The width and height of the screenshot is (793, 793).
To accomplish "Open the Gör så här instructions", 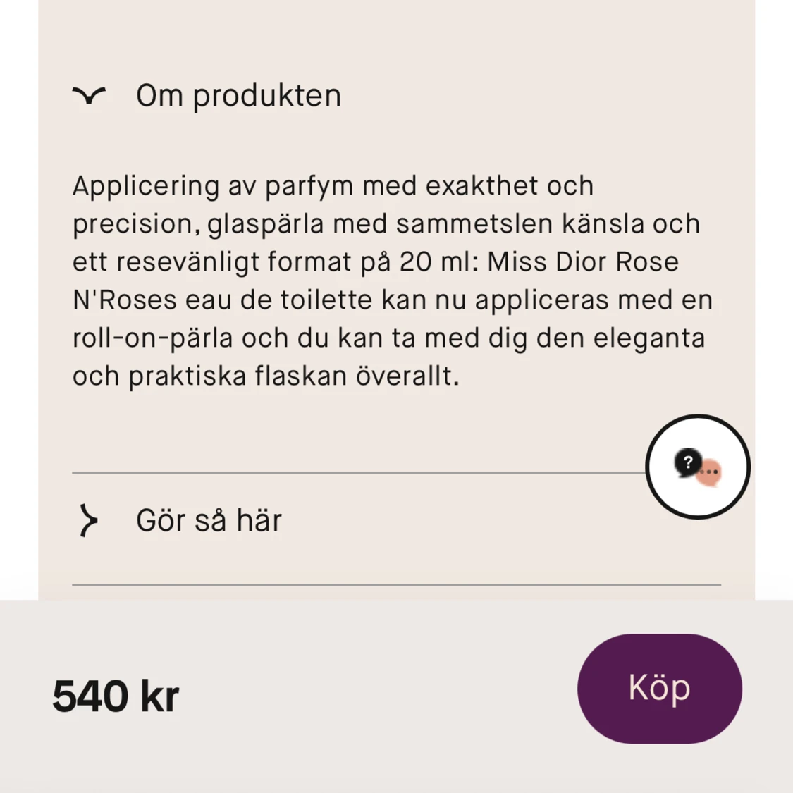I will coord(208,520).
